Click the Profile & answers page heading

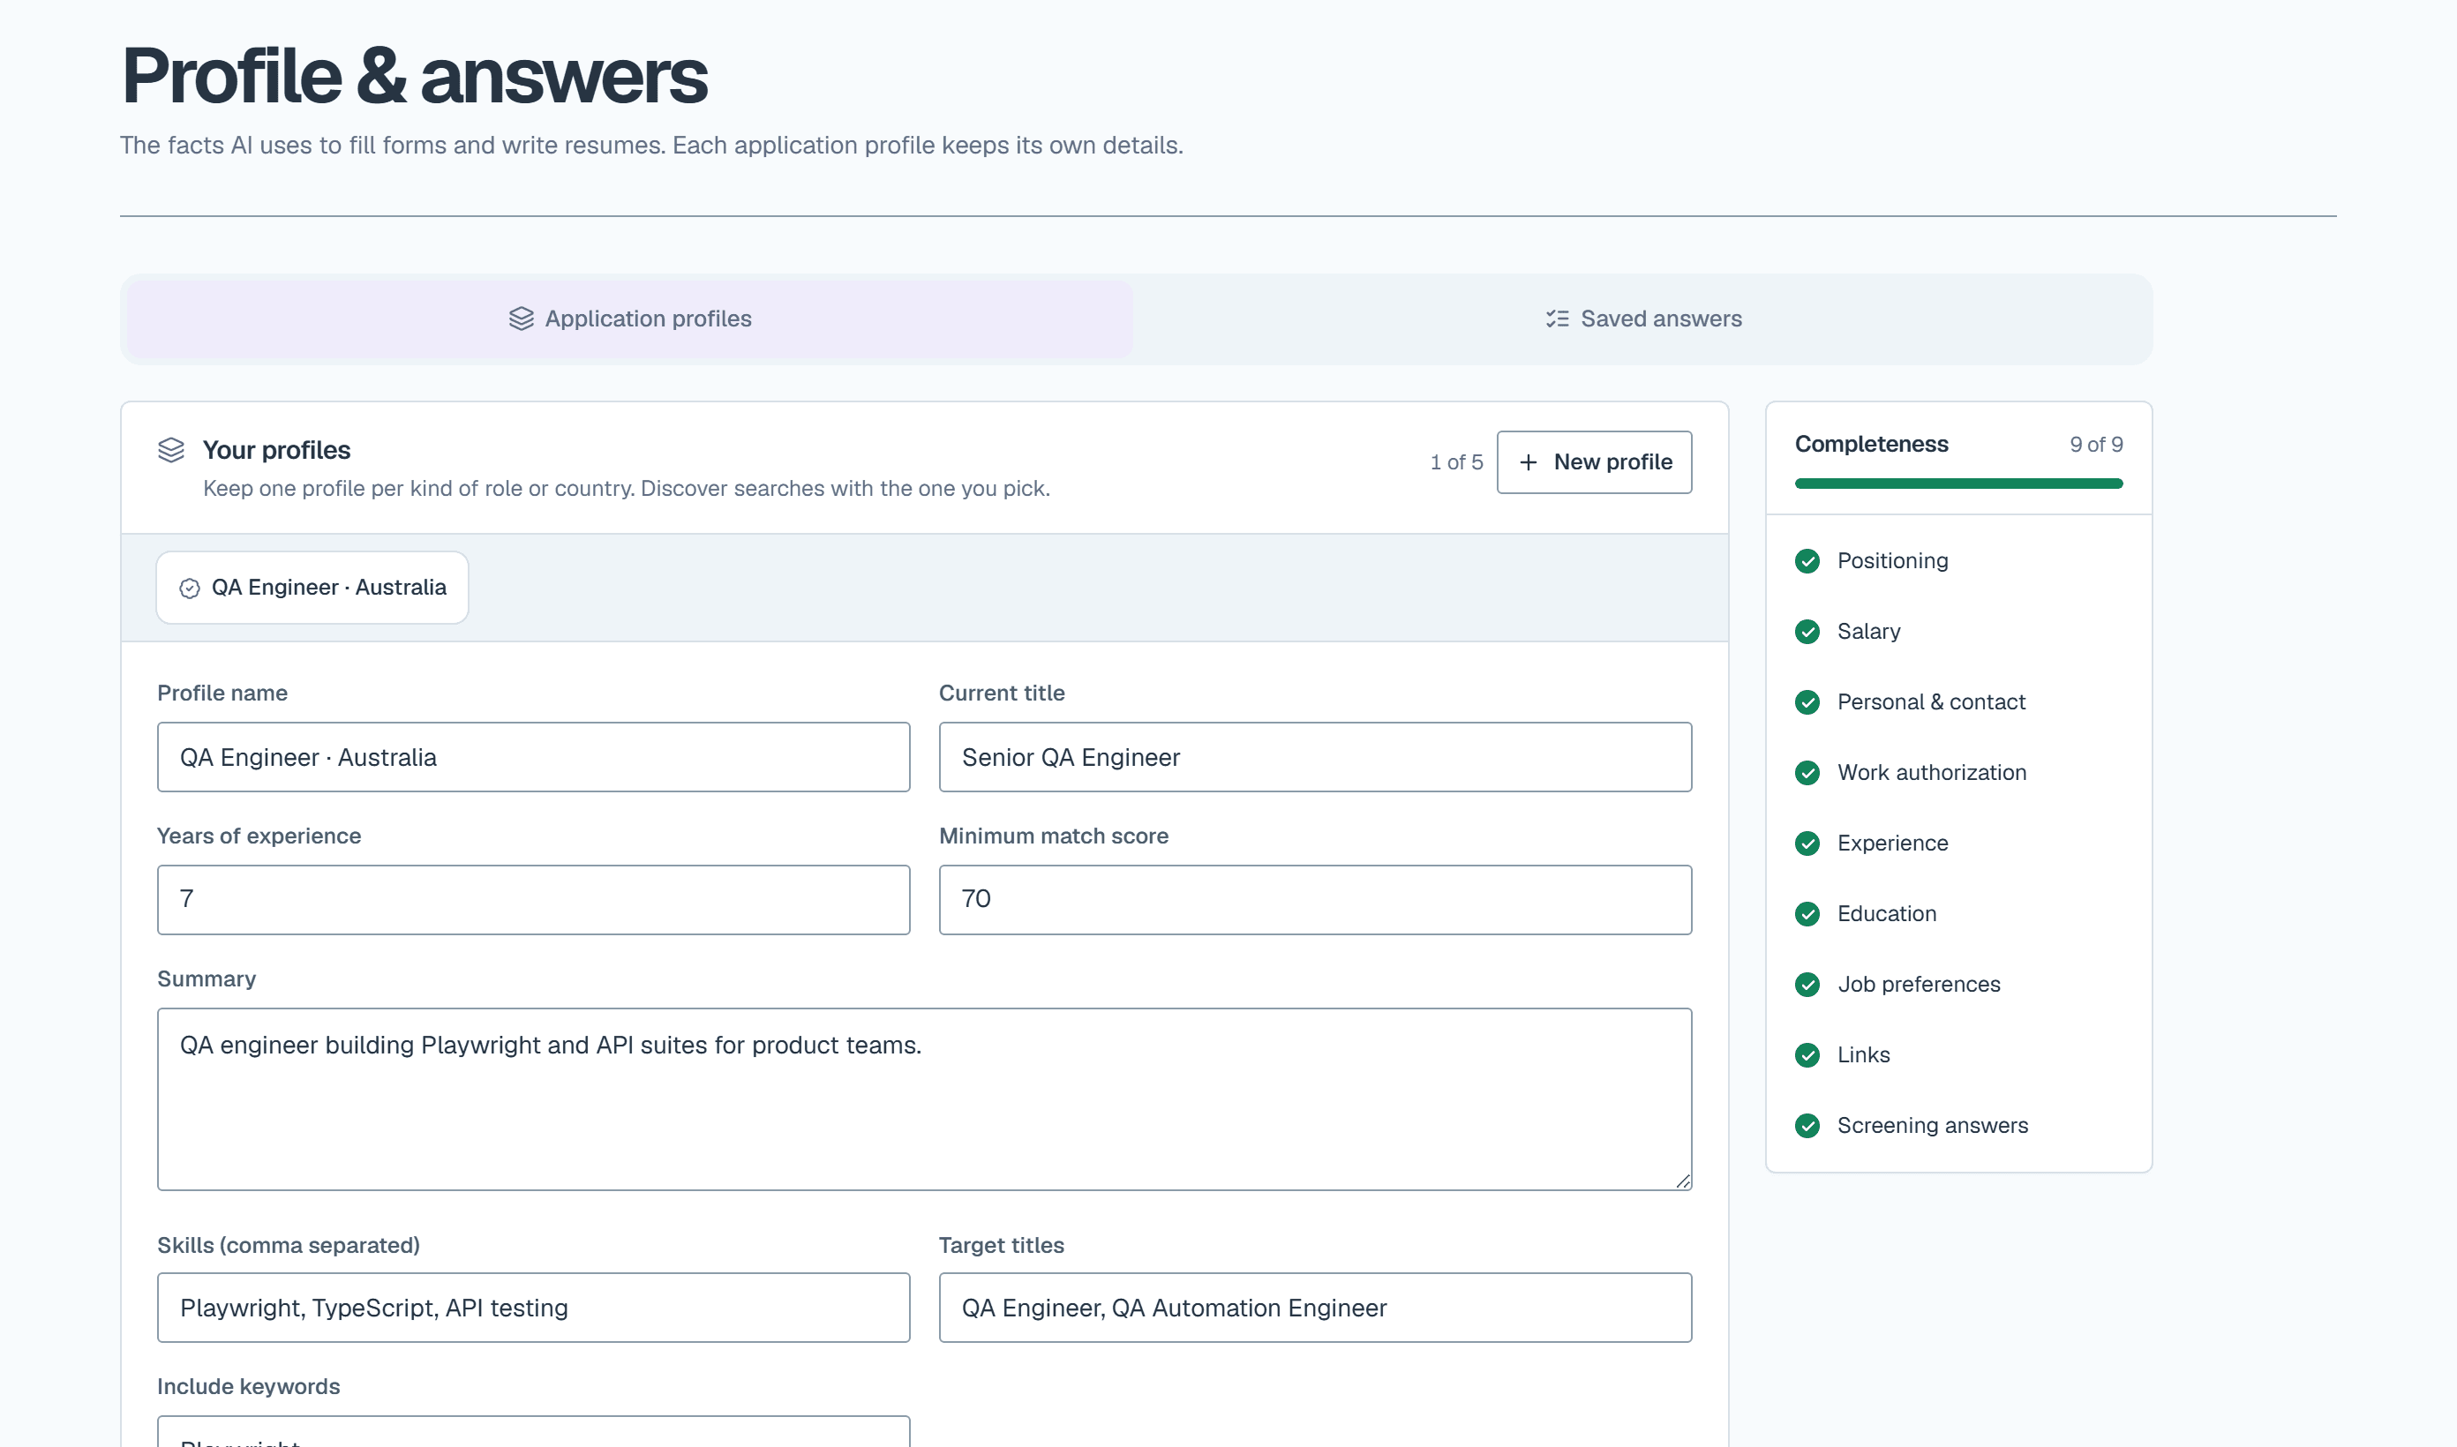point(415,76)
